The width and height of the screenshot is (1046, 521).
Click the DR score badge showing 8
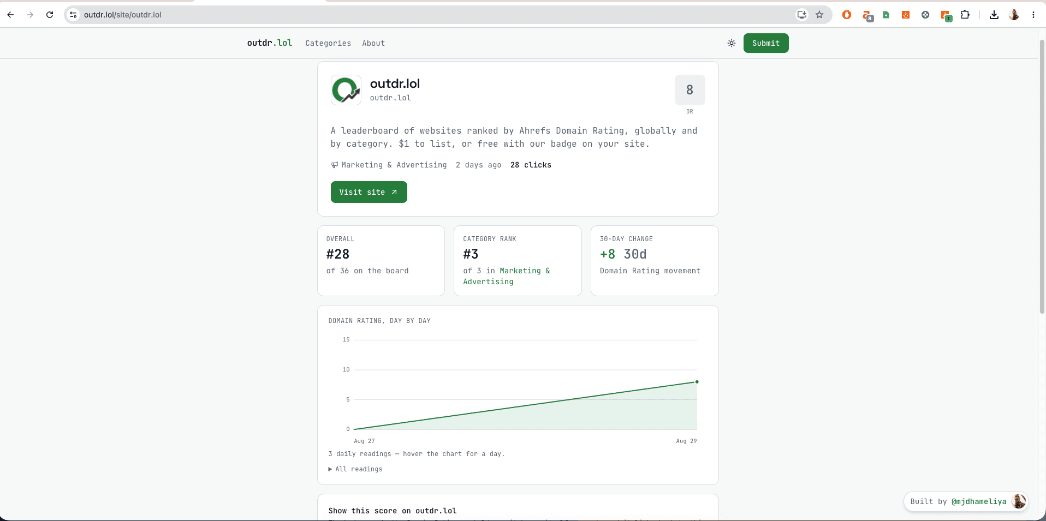point(690,90)
